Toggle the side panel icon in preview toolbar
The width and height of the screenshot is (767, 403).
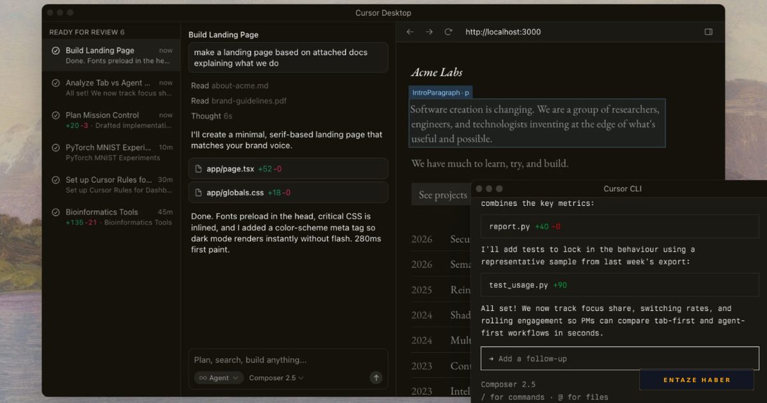click(708, 32)
